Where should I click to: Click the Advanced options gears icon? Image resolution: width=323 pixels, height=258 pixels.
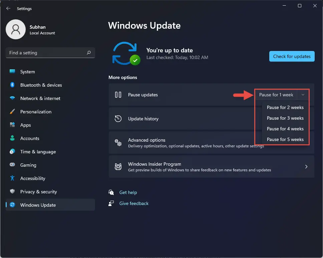[x=118, y=143]
